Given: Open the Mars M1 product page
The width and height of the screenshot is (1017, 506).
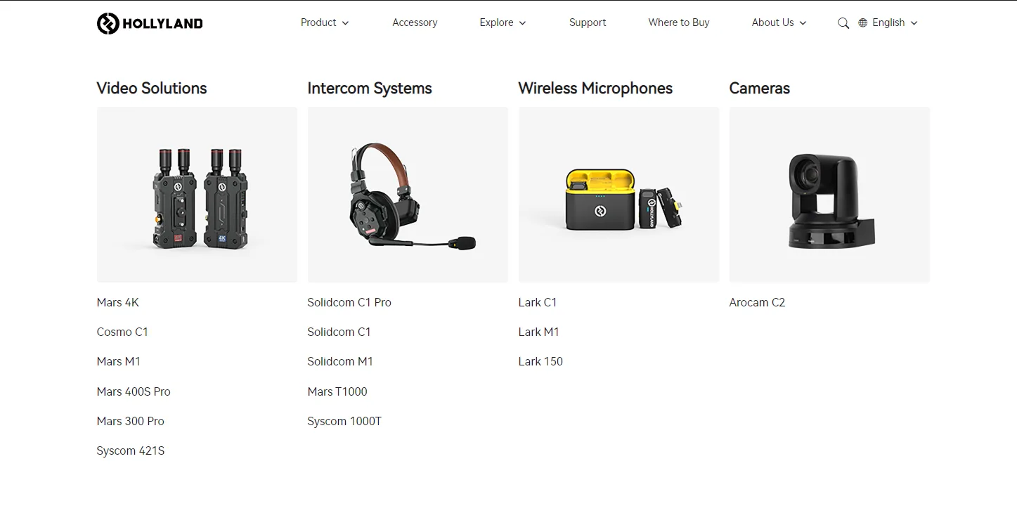Looking at the screenshot, I should coord(119,361).
